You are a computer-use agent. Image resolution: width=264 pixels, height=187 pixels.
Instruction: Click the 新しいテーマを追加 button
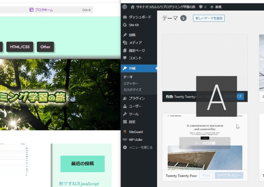point(209,18)
